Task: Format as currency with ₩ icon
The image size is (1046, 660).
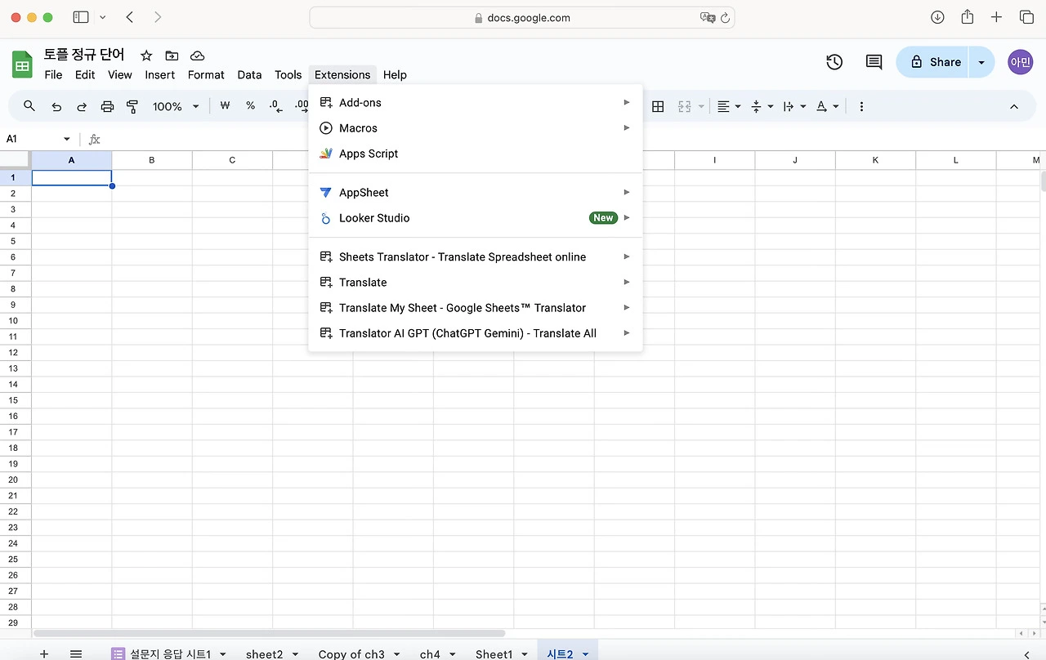Action: [226, 106]
